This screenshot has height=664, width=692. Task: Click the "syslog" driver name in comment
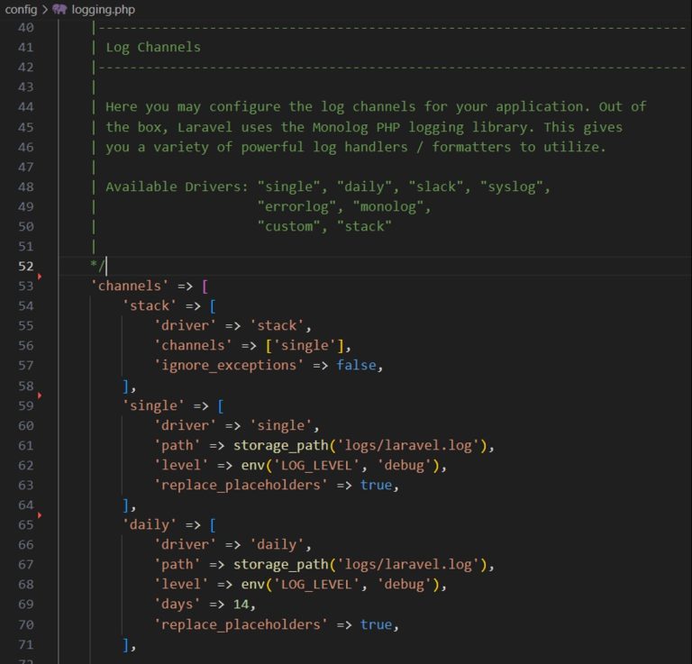point(512,186)
